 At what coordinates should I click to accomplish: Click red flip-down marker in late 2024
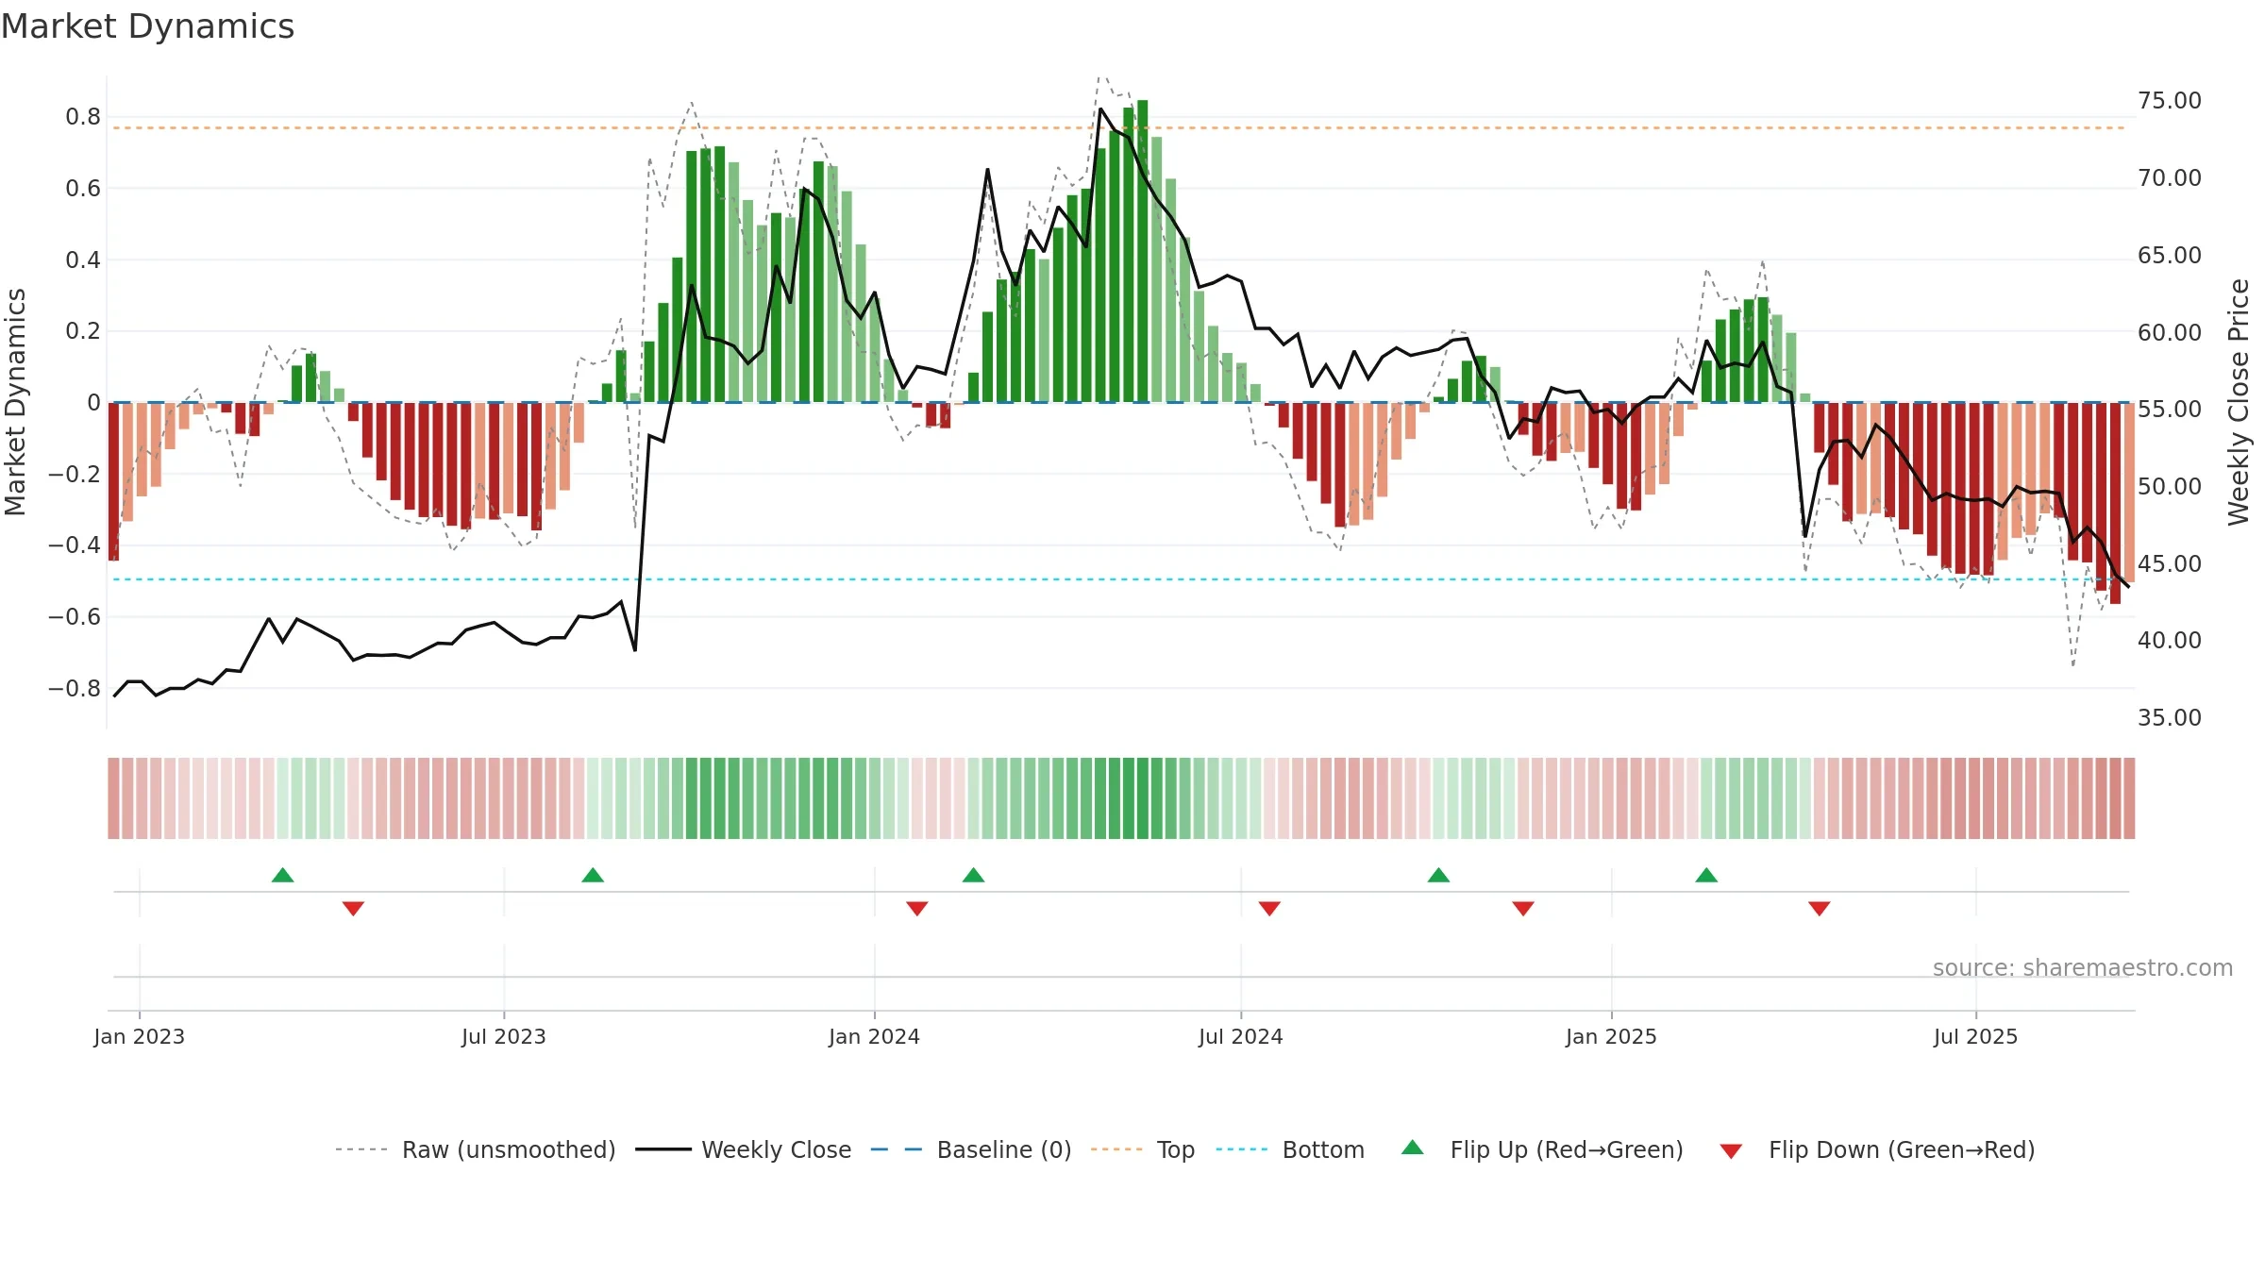point(1523,909)
